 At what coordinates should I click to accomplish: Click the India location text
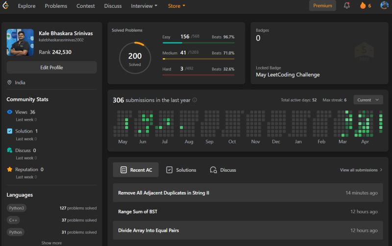(20, 82)
